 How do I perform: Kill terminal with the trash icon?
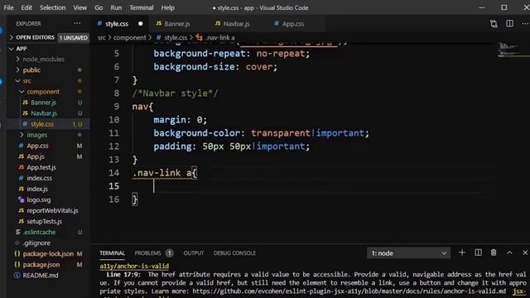coord(494,252)
